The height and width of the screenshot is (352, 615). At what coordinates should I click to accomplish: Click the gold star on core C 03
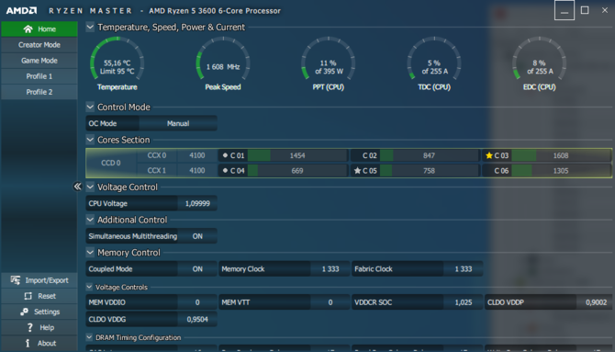(488, 155)
